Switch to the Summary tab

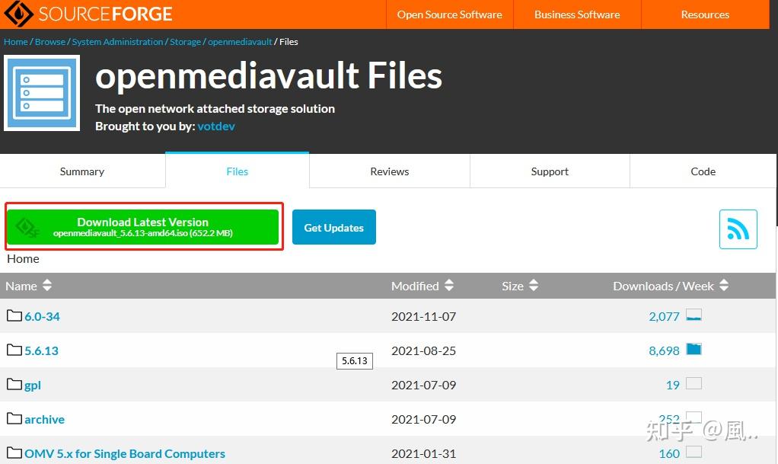pyautogui.click(x=81, y=171)
